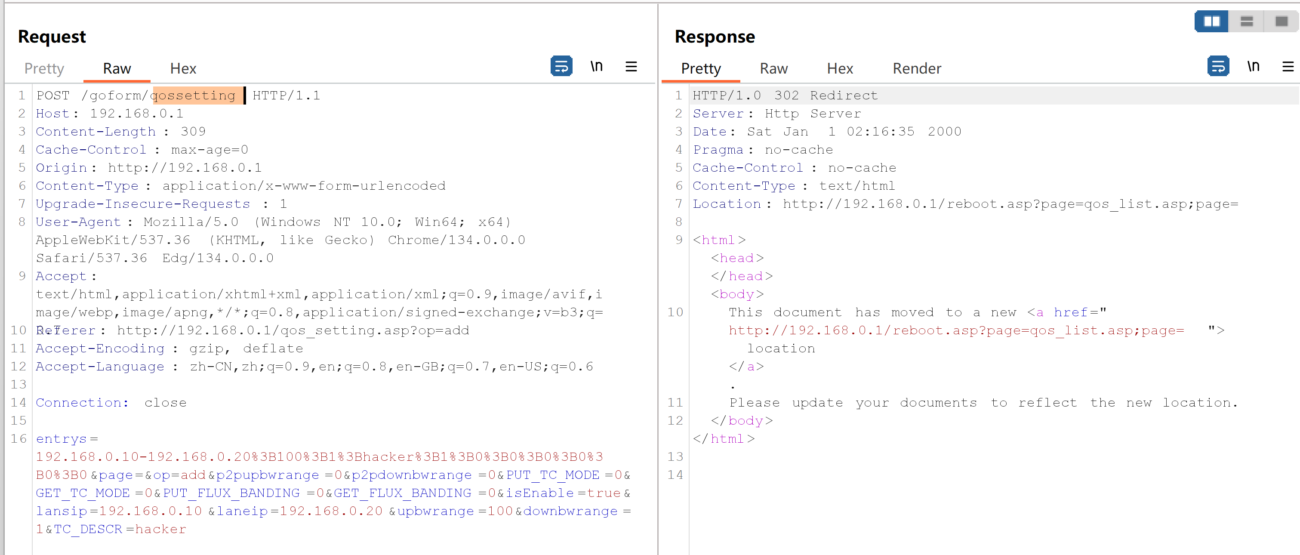The image size is (1300, 555).
Task: Click the TC_DESCR=hacker parameter in request body
Action: [120, 529]
